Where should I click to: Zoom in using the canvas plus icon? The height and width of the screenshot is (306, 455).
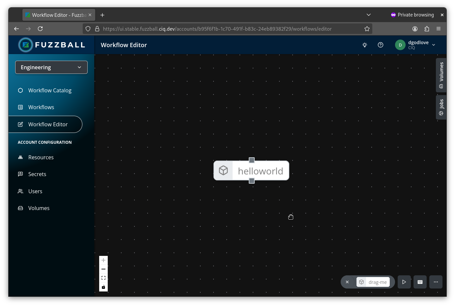click(x=103, y=260)
